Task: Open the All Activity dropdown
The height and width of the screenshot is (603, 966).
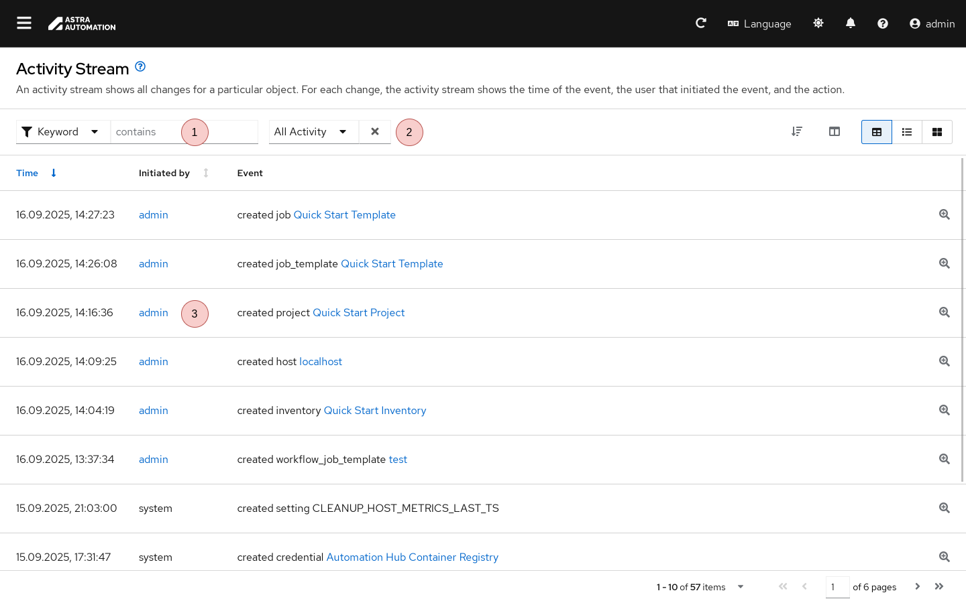Action: tap(313, 132)
